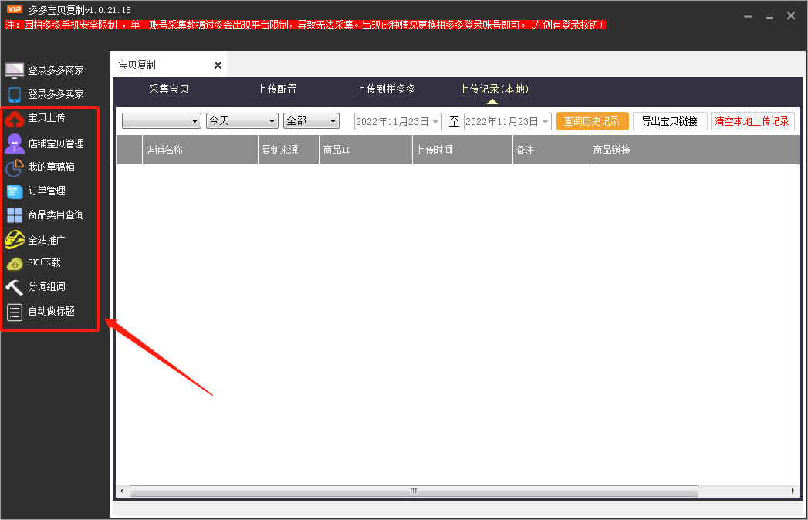Expand the 今天 date range dropdown
808x520 pixels.
tap(242, 120)
